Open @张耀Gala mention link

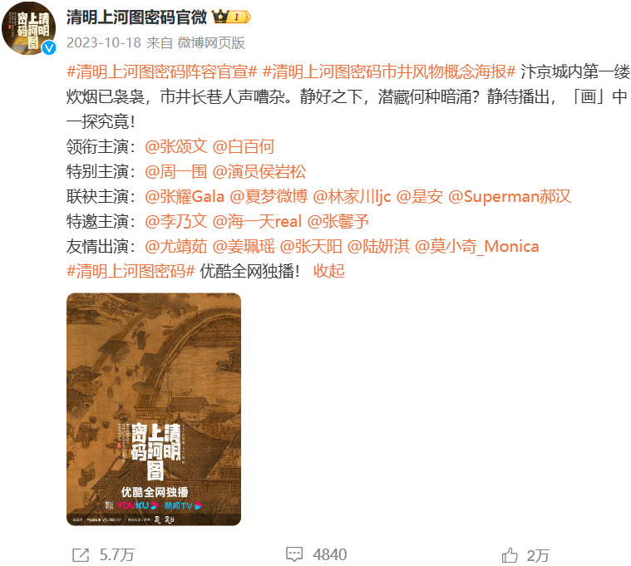point(185,197)
